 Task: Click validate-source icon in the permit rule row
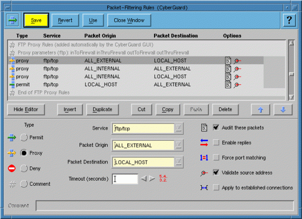click(x=237, y=85)
